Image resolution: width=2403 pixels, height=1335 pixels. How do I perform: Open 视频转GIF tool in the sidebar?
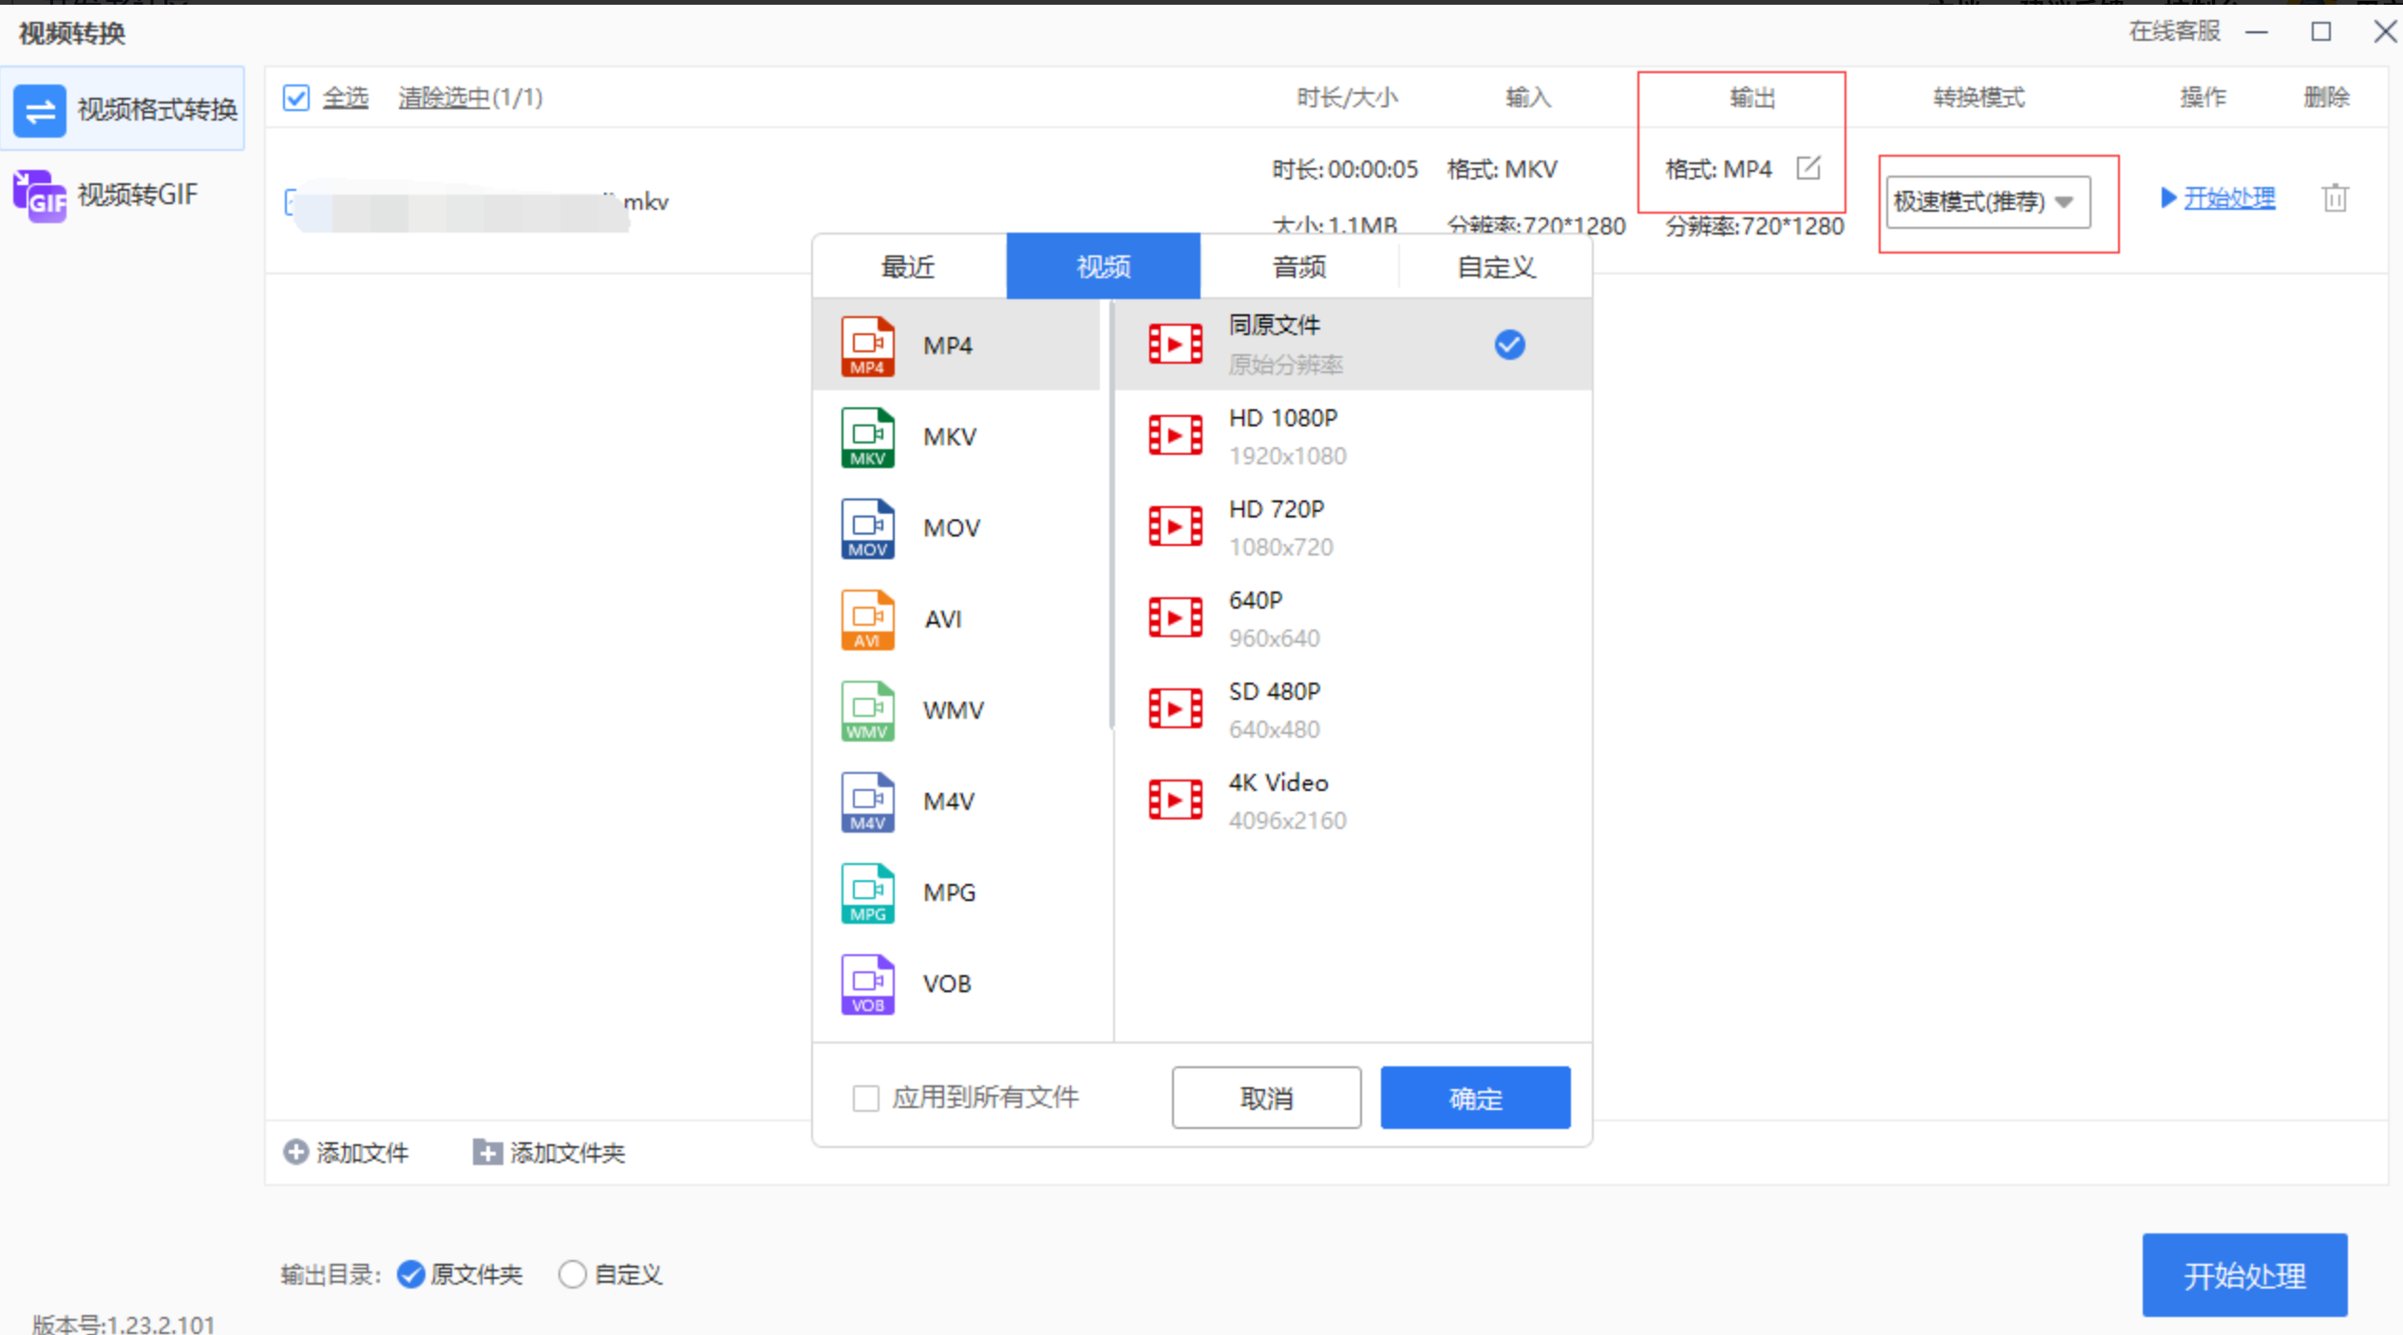(123, 195)
